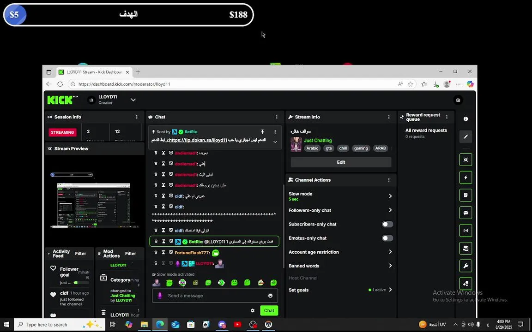Screen dimensions: 532x332
Task: Click the pencil edit-layout icon in the sidebar
Action: 465,136
